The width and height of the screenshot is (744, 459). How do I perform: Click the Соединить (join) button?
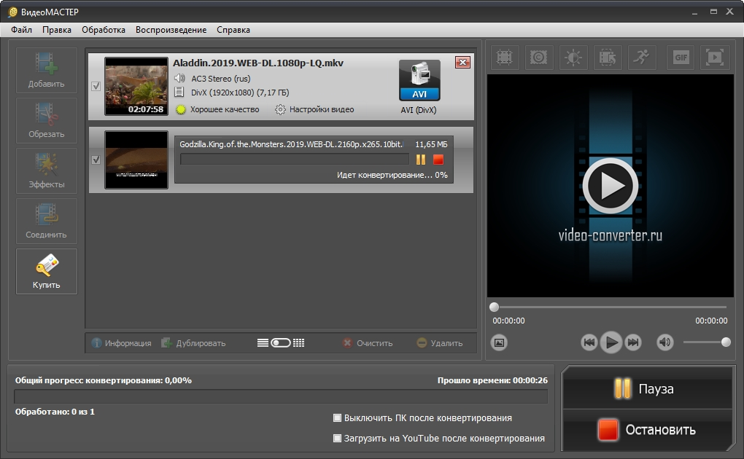(x=47, y=221)
